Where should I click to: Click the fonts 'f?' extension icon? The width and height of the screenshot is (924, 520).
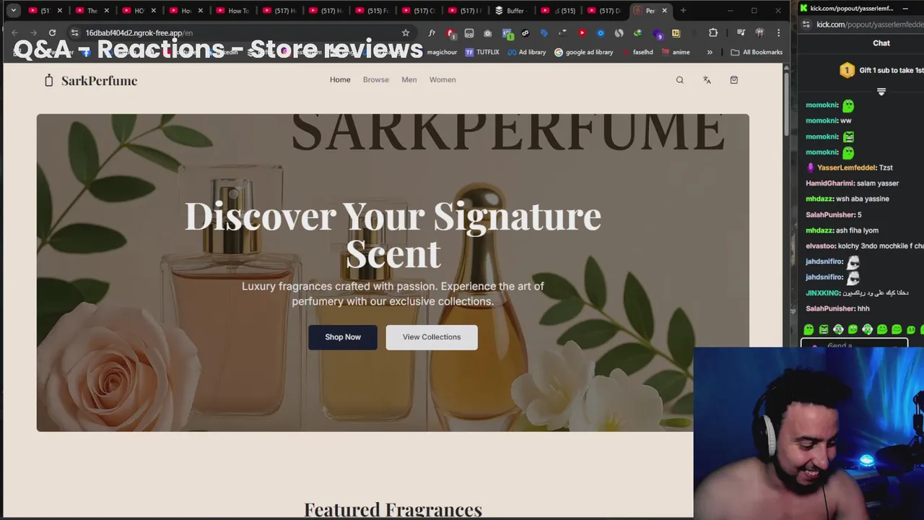[432, 32]
